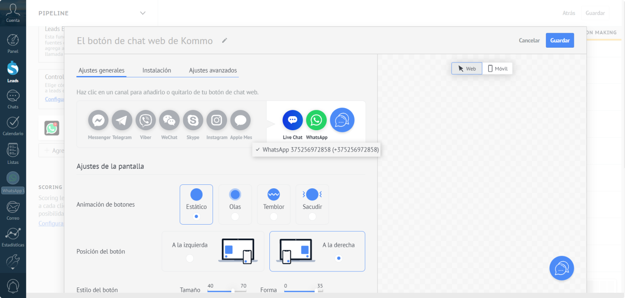Screen dimensions: 625x298
Task: Click the chat button title field
Action: pos(145,41)
